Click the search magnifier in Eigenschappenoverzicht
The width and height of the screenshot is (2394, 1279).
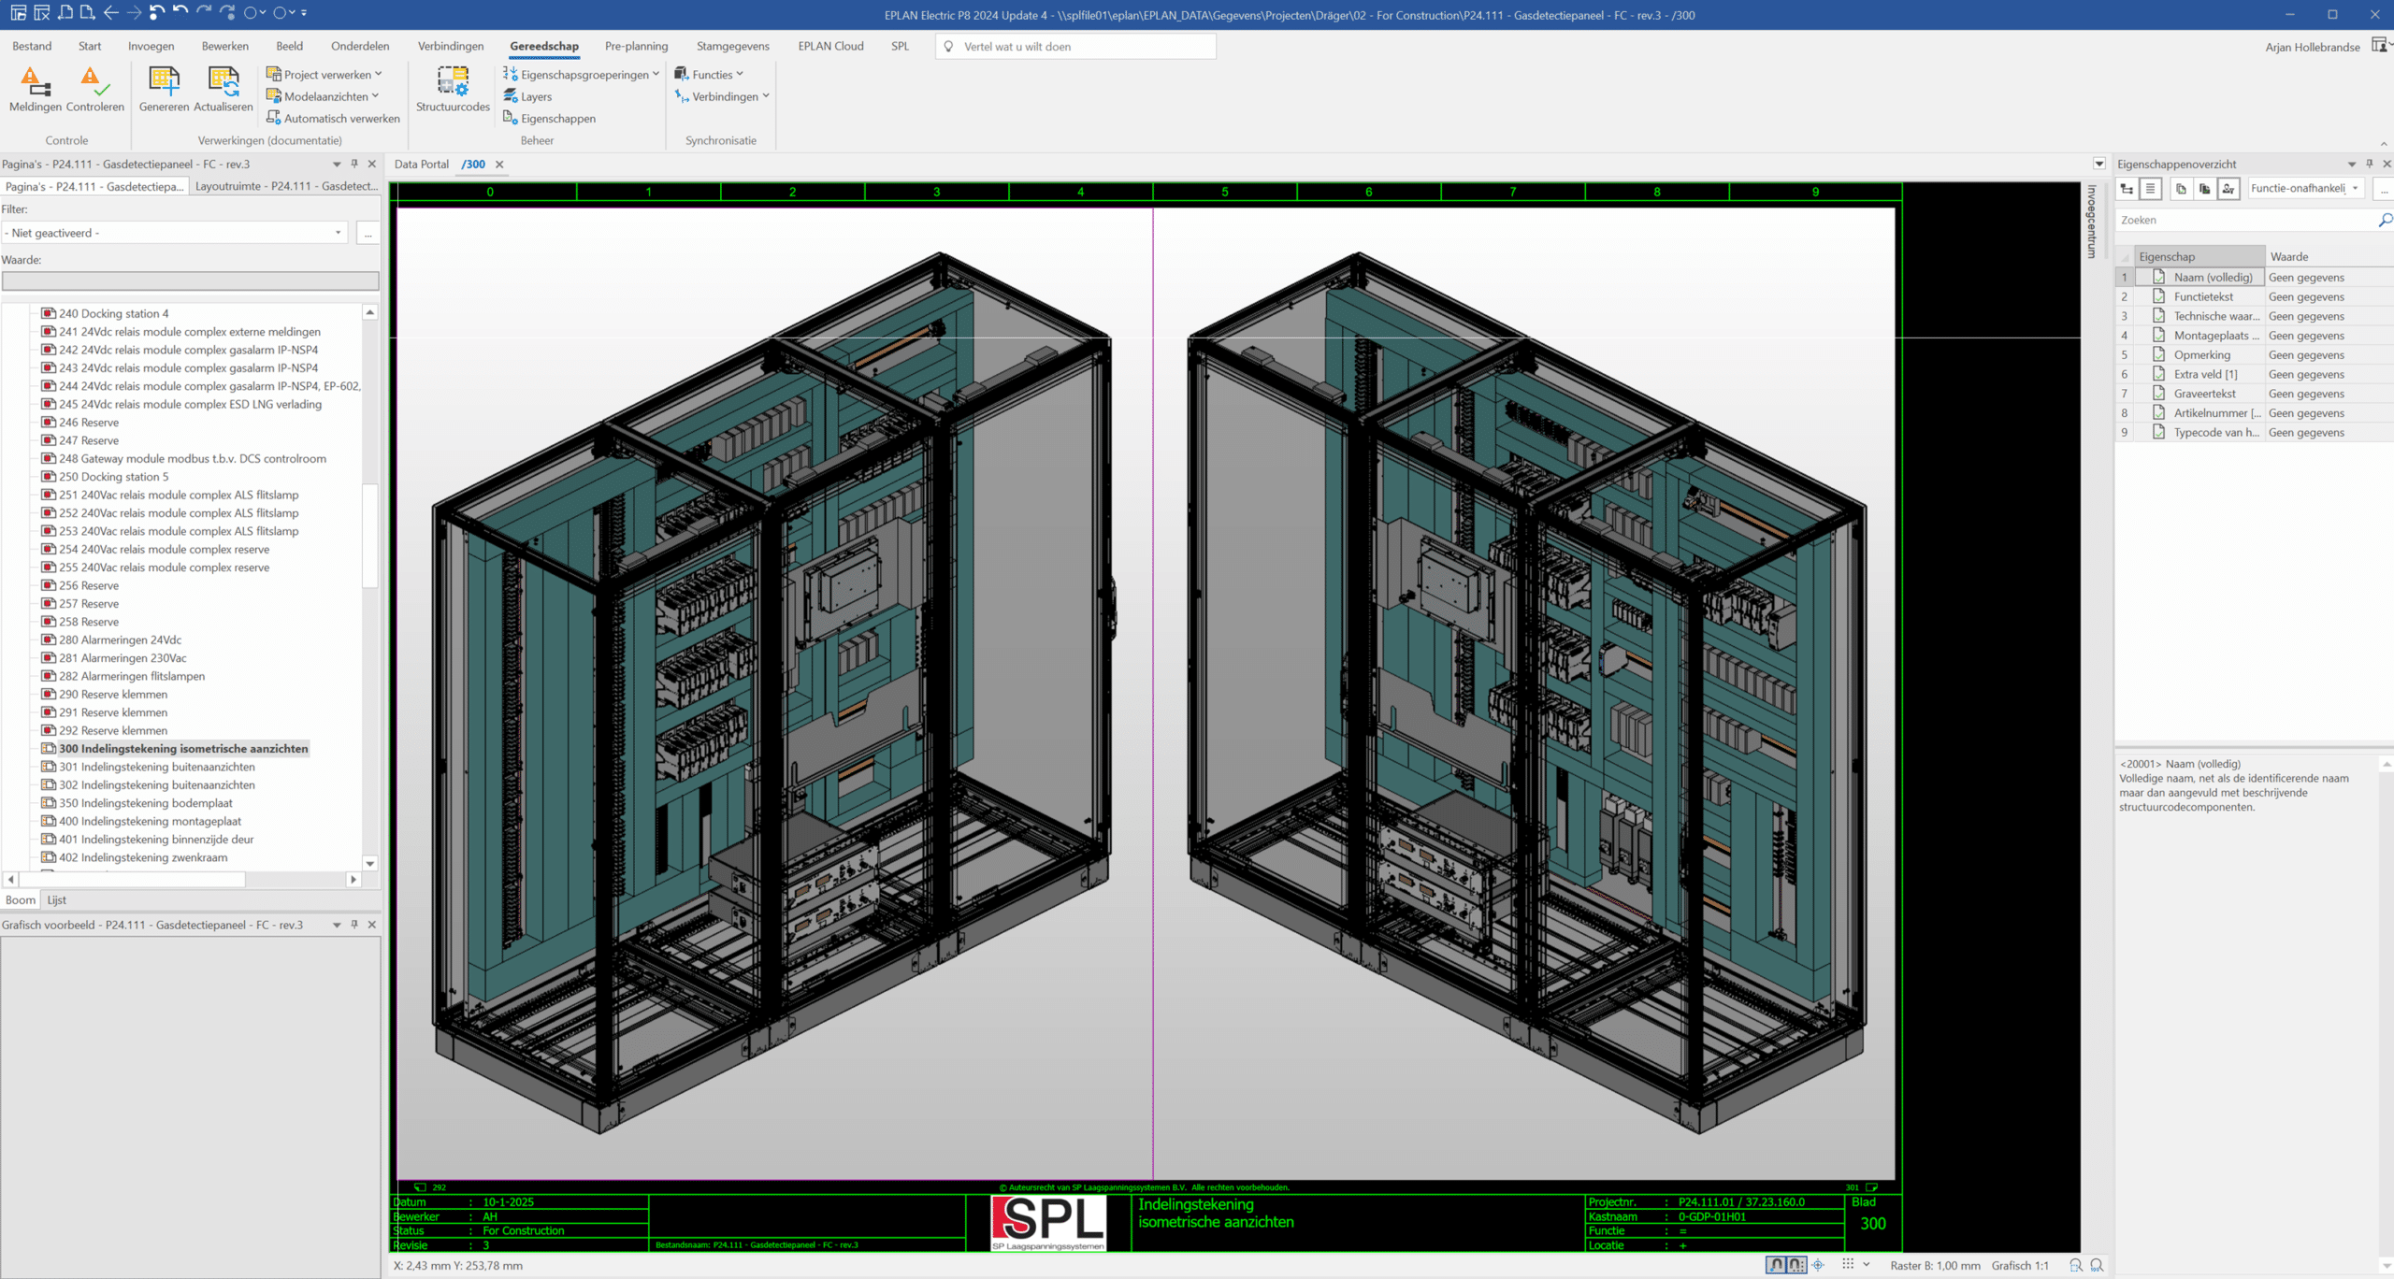pos(2385,220)
